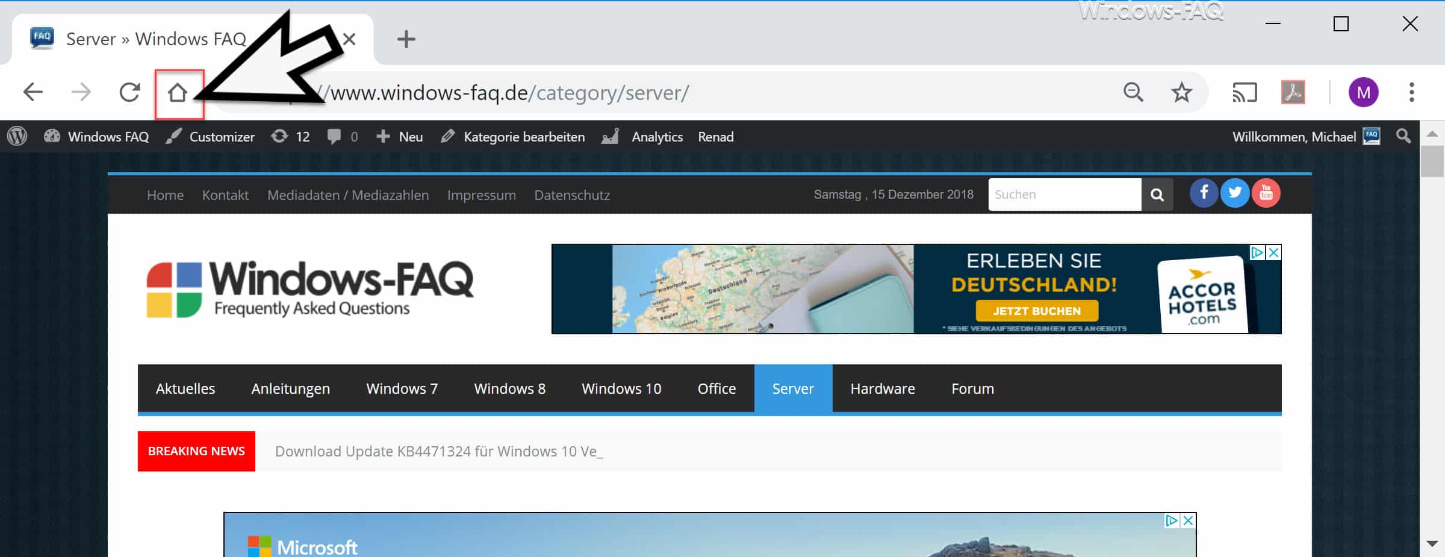
Task: Click Kategorie bearbeiten
Action: tap(512, 137)
